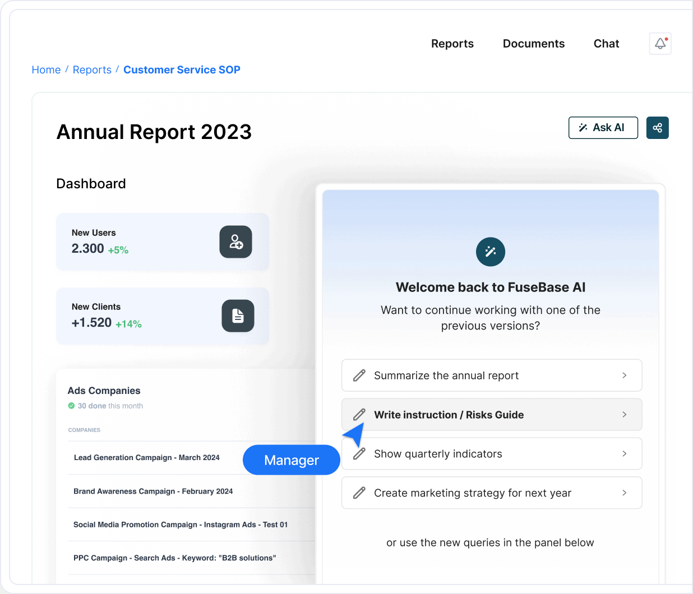
Task: Click pencil icon beside Summarize the annual report
Action: click(359, 375)
